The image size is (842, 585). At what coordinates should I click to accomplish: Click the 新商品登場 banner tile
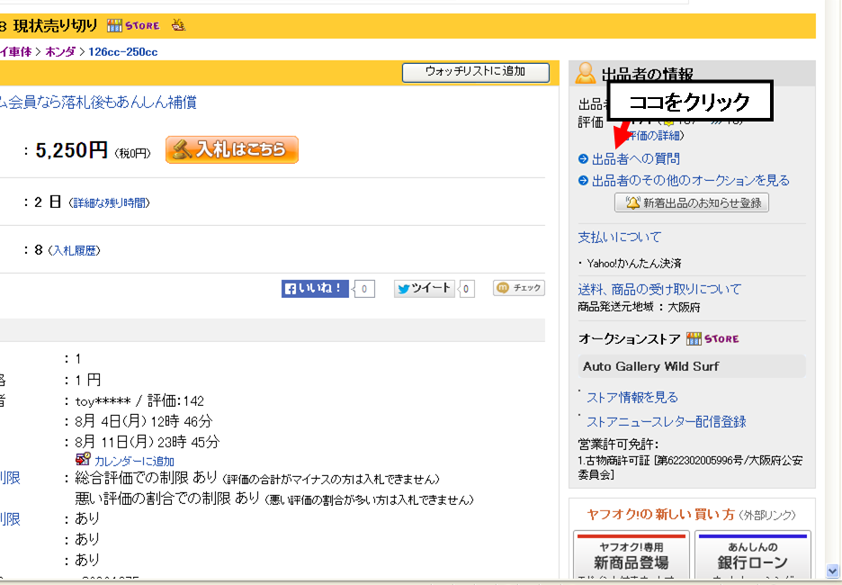pyautogui.click(x=631, y=557)
